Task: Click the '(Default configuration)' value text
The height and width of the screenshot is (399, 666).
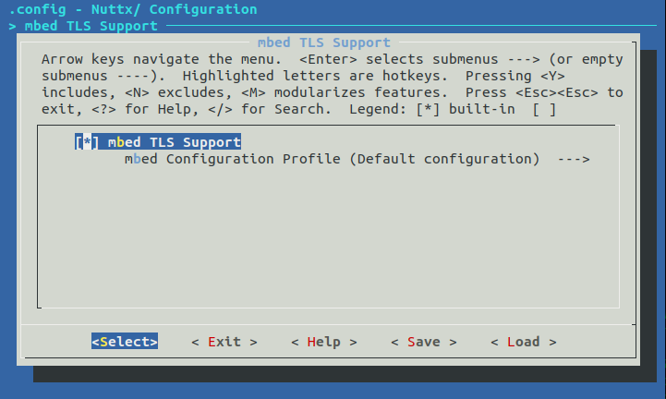Action: coord(444,159)
